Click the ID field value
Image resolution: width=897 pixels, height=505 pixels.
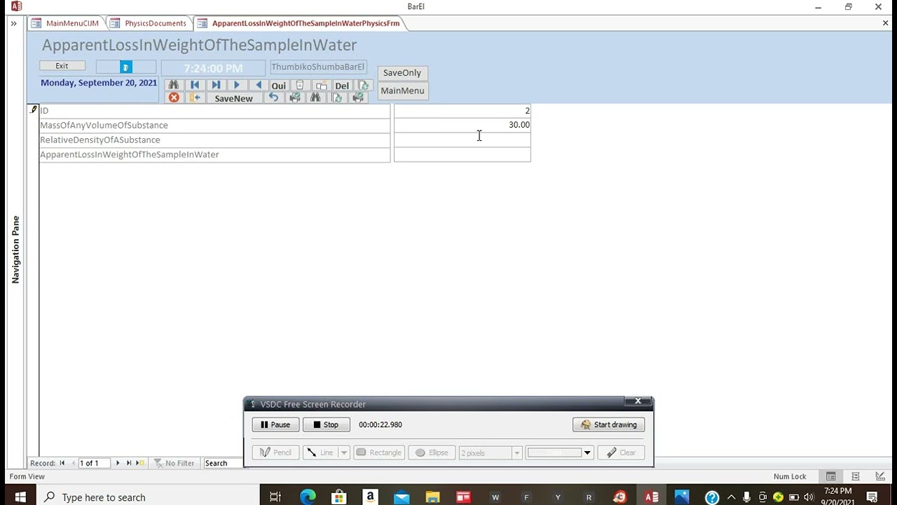462,111
